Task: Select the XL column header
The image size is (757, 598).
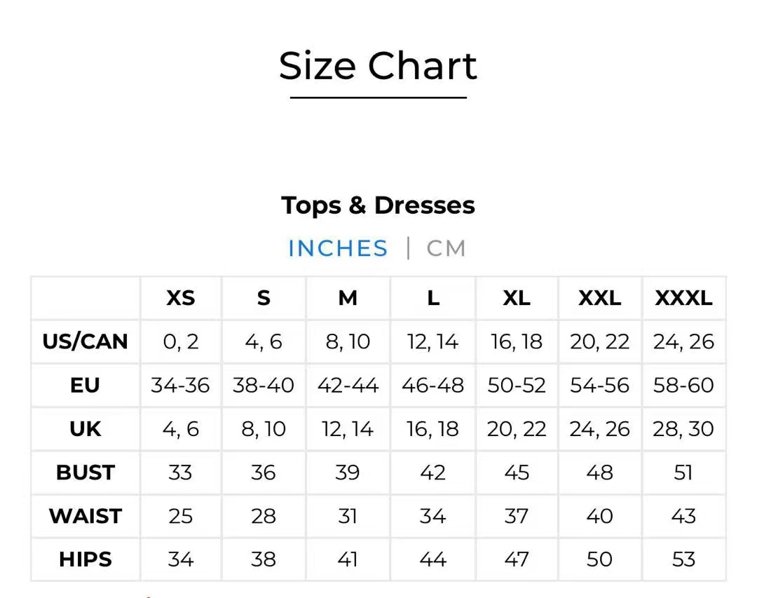Action: [x=517, y=298]
